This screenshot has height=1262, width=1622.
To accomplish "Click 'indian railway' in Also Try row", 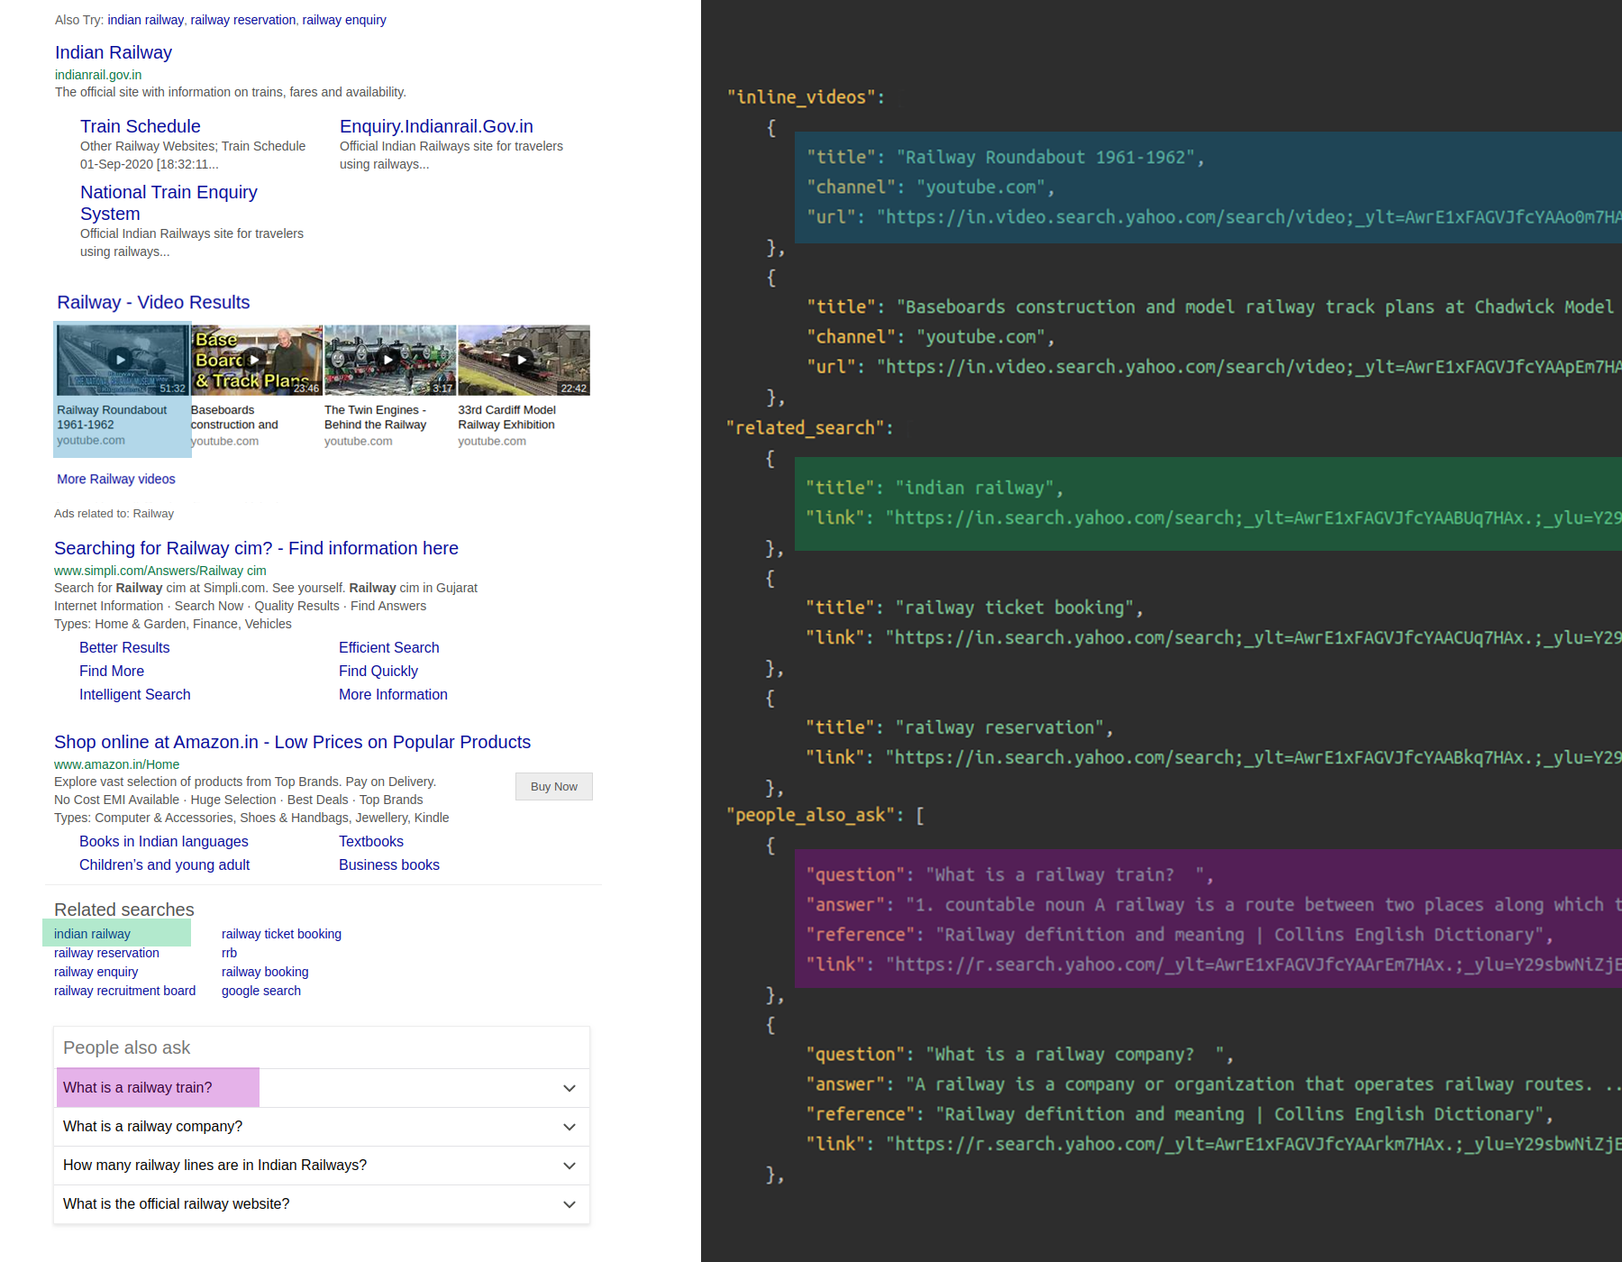I will click(145, 20).
